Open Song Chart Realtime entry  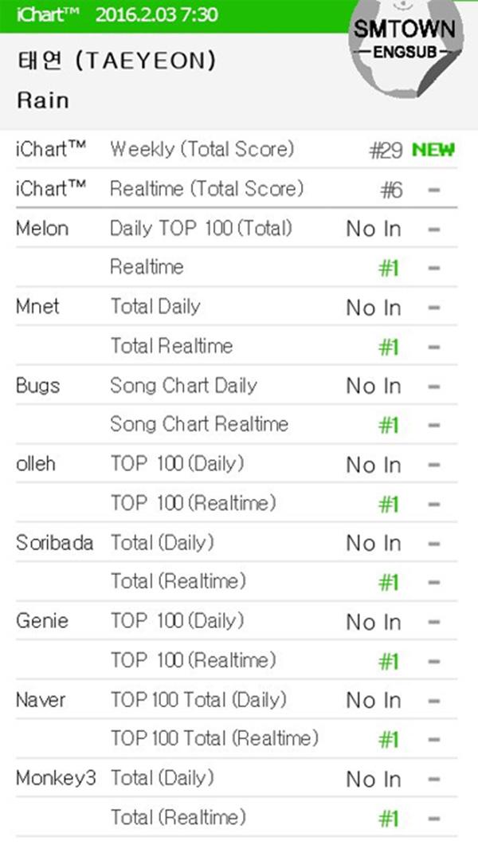coord(198,424)
